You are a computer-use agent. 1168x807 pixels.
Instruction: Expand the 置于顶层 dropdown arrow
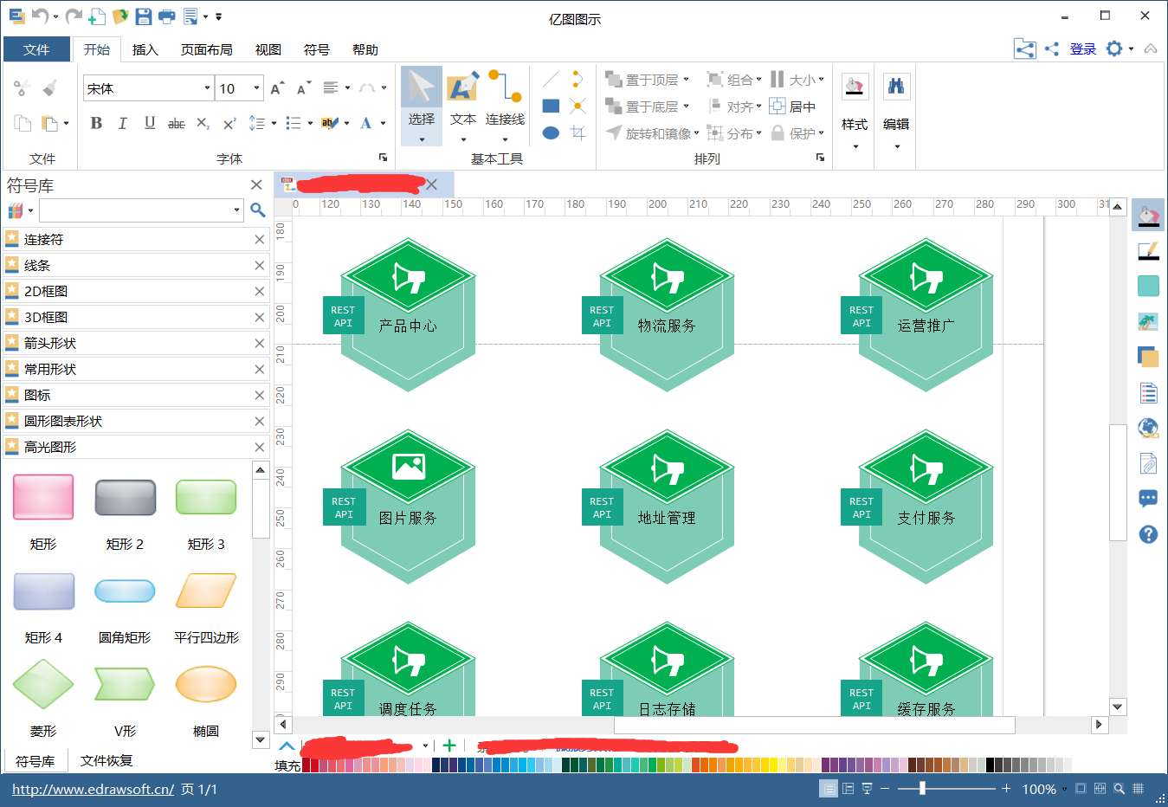pos(686,79)
